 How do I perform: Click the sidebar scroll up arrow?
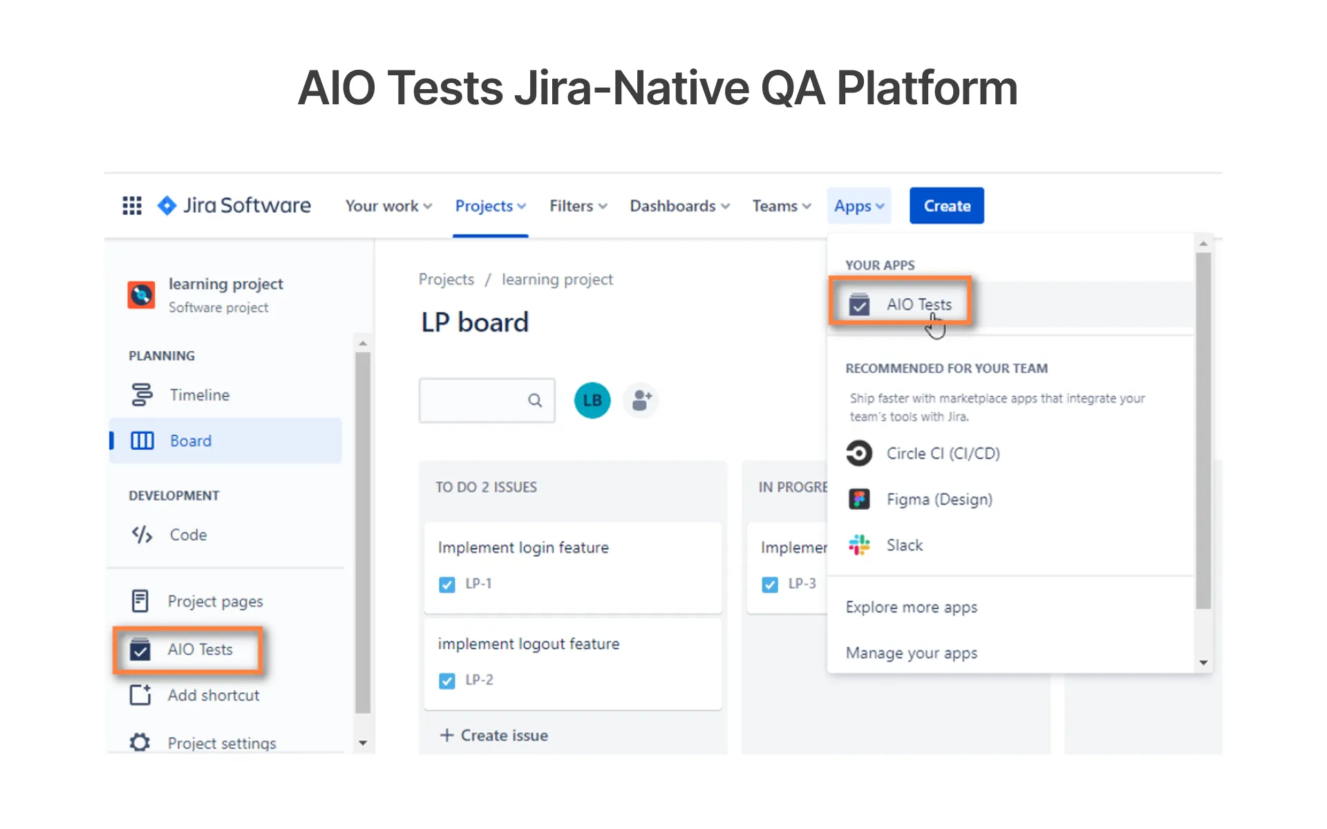363,343
